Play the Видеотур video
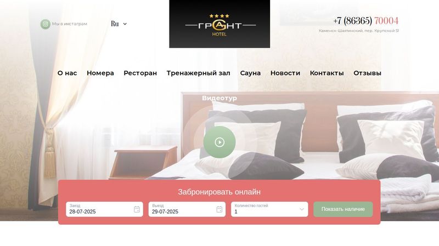439x246 pixels. (x=219, y=142)
